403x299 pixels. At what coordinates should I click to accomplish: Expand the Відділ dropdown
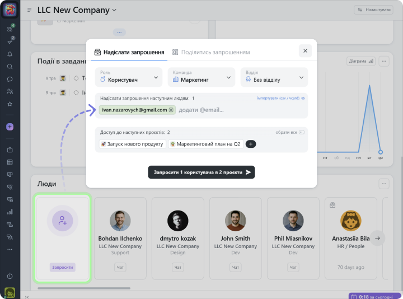(x=274, y=77)
